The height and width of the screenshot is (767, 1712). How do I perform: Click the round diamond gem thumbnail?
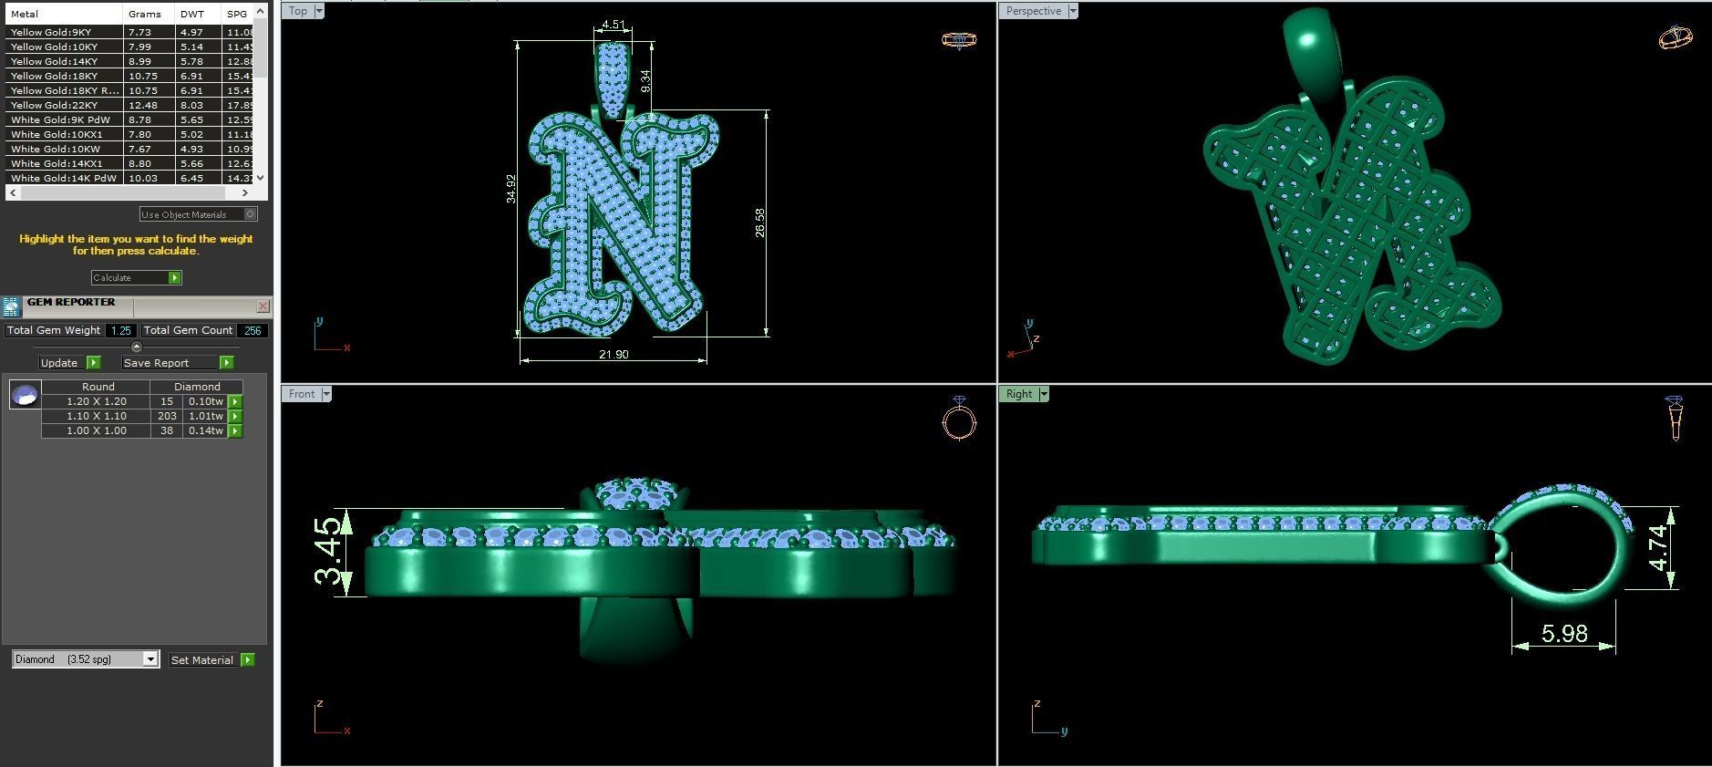[25, 395]
